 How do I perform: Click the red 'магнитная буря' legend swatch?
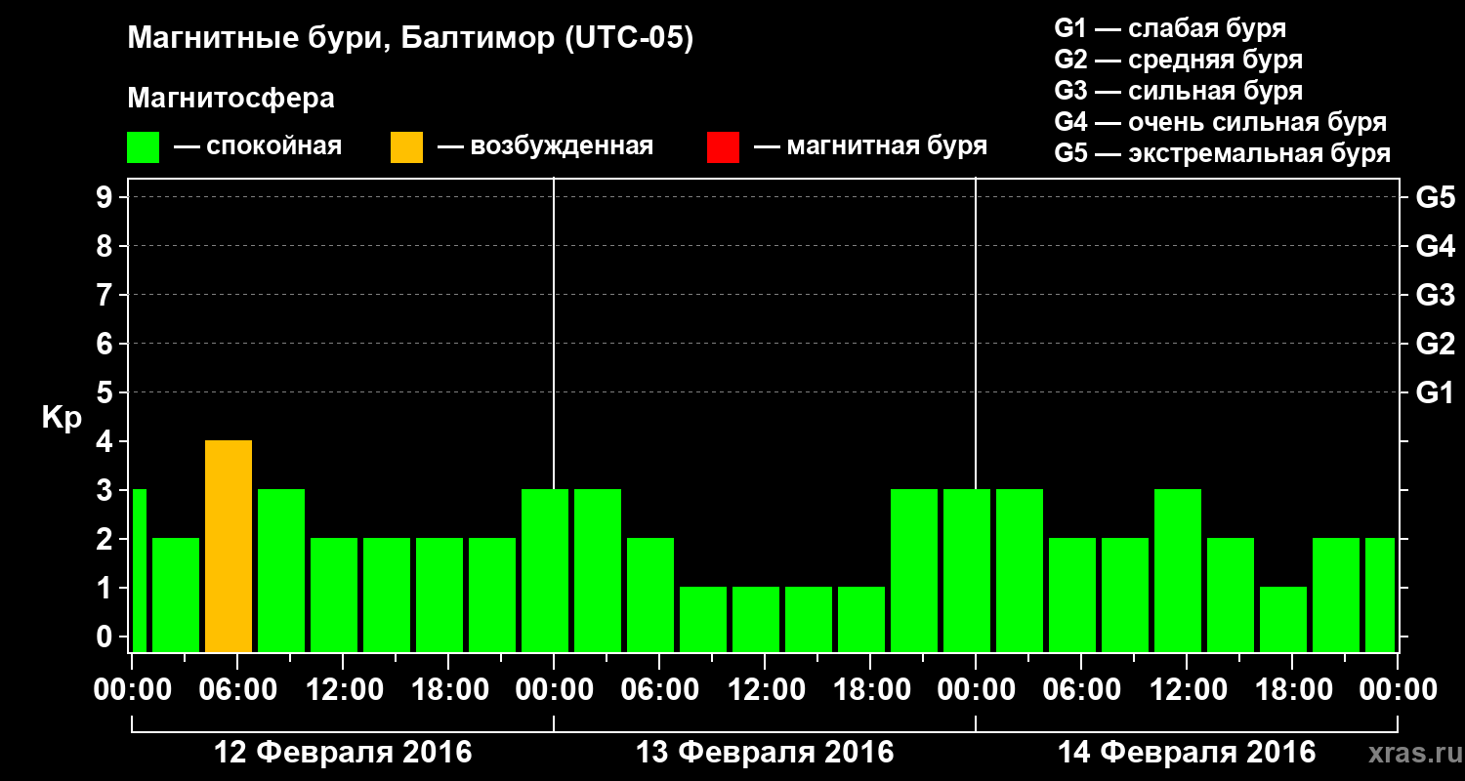[x=723, y=147]
